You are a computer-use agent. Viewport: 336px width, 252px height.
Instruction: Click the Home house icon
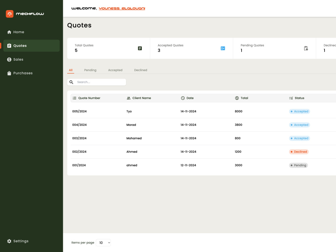(9, 32)
